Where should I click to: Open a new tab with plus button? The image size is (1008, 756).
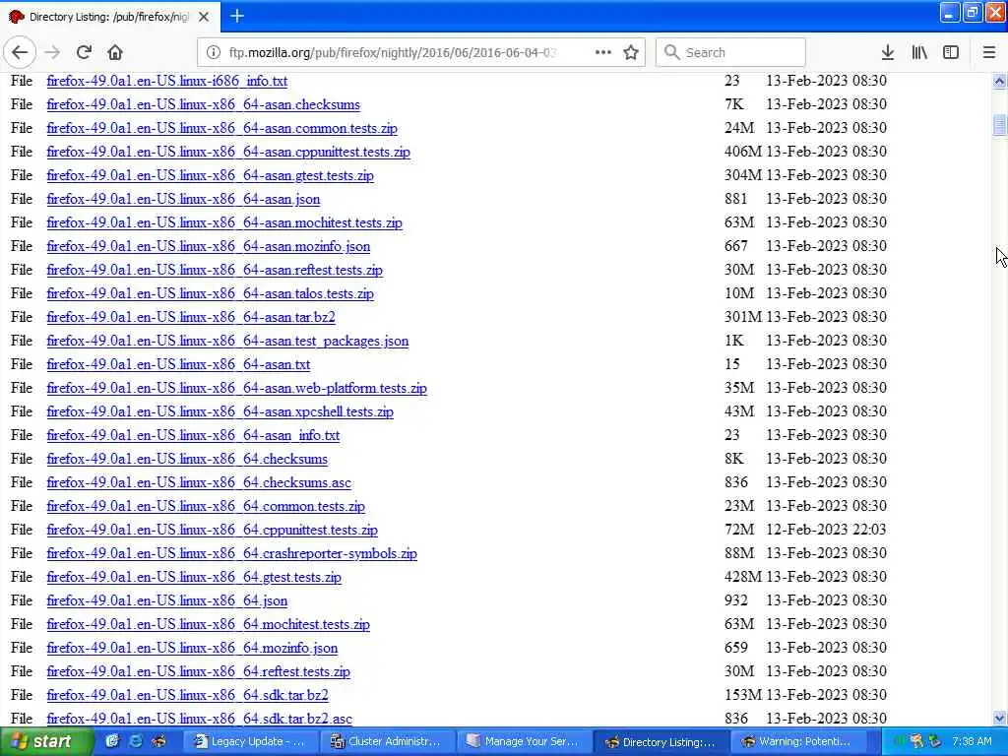pos(237,16)
